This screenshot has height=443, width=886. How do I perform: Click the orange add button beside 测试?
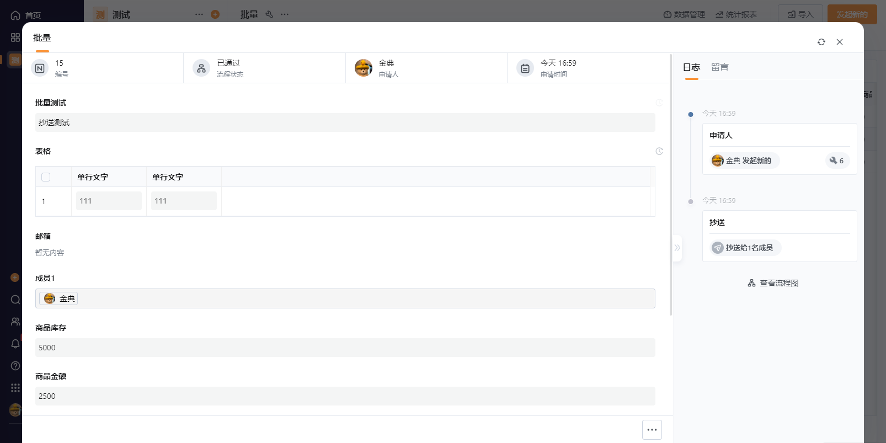pyautogui.click(x=215, y=14)
